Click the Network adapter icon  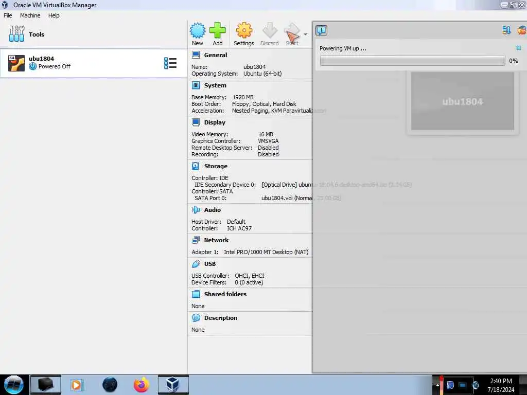(x=196, y=240)
